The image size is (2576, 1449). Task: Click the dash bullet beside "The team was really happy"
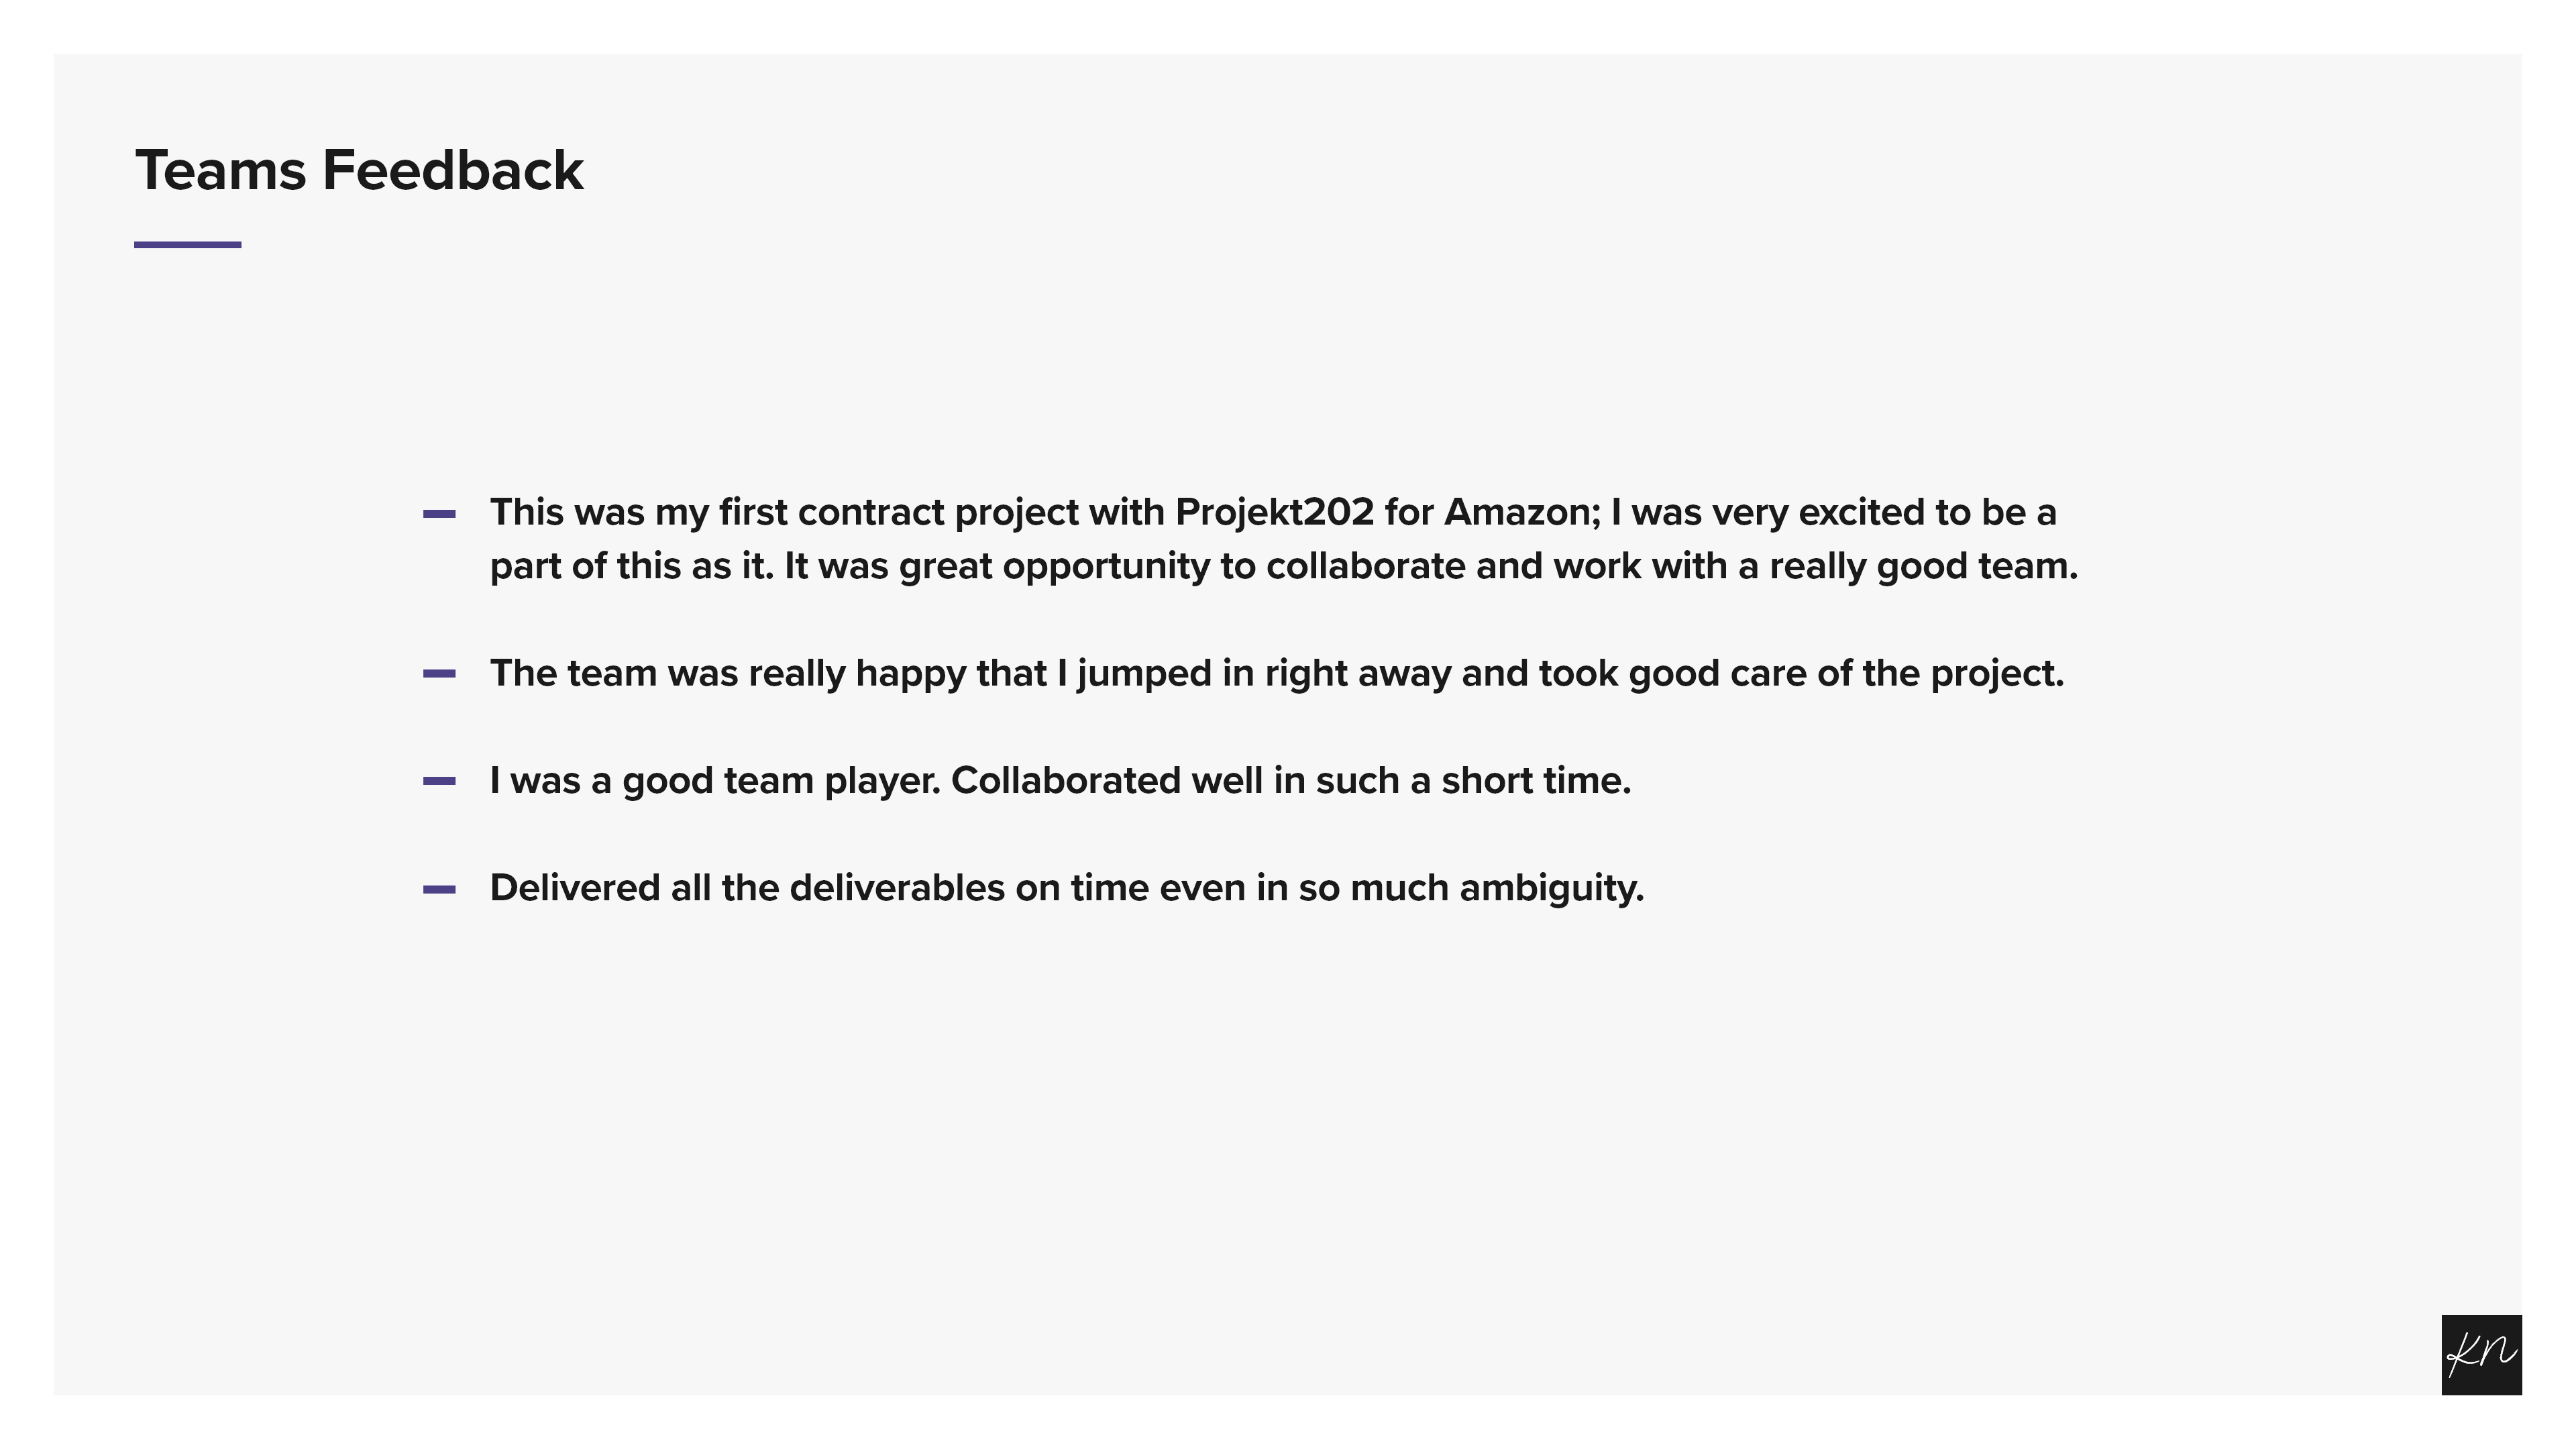coord(439,674)
